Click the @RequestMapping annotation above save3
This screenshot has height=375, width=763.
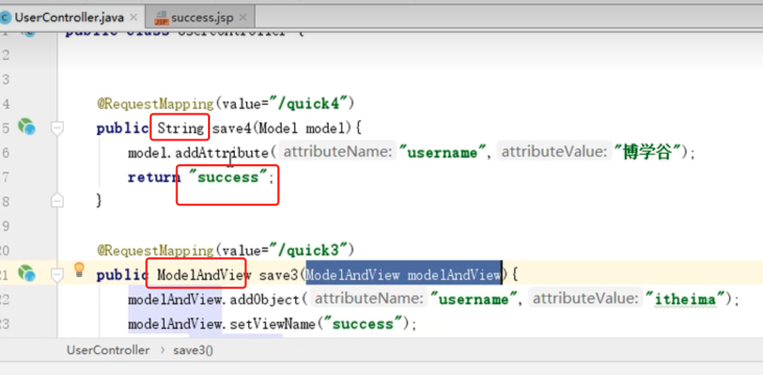(x=155, y=250)
